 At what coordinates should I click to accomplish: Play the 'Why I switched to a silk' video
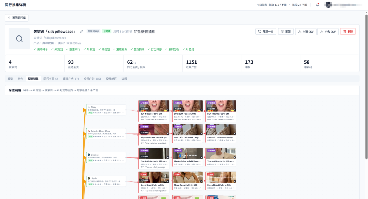pos(167,134)
